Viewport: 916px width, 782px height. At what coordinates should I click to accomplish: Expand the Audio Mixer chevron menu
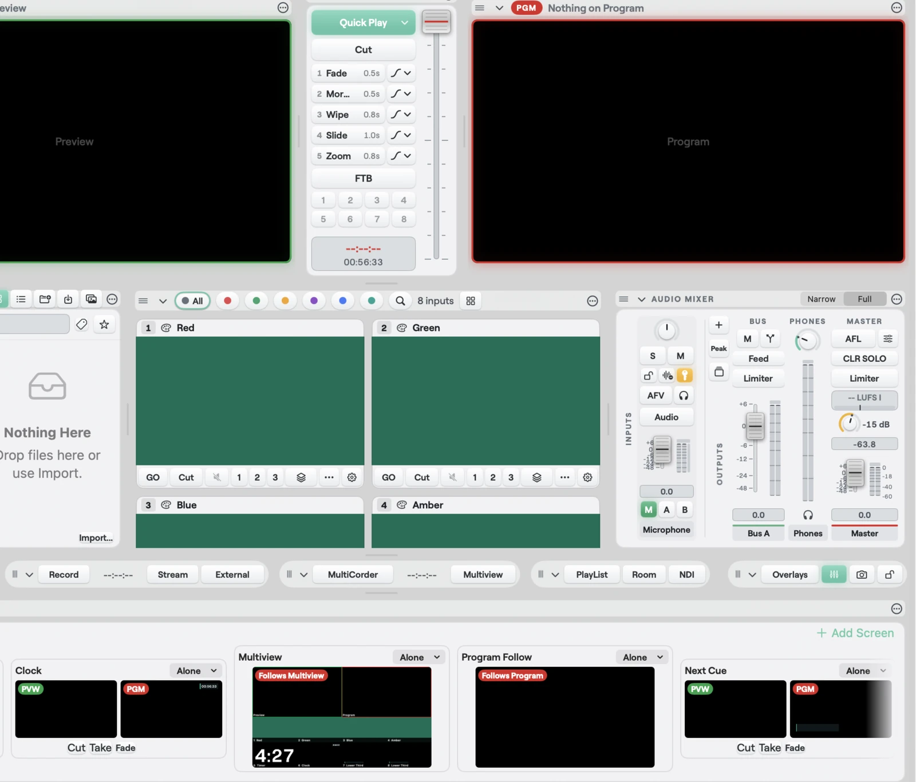point(641,299)
